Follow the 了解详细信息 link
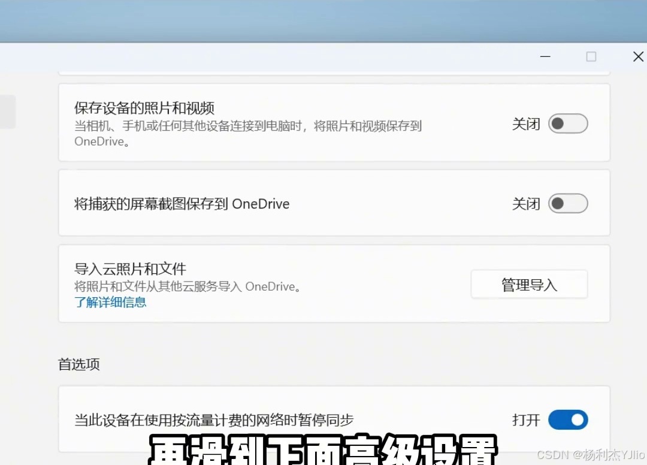 [x=110, y=302]
